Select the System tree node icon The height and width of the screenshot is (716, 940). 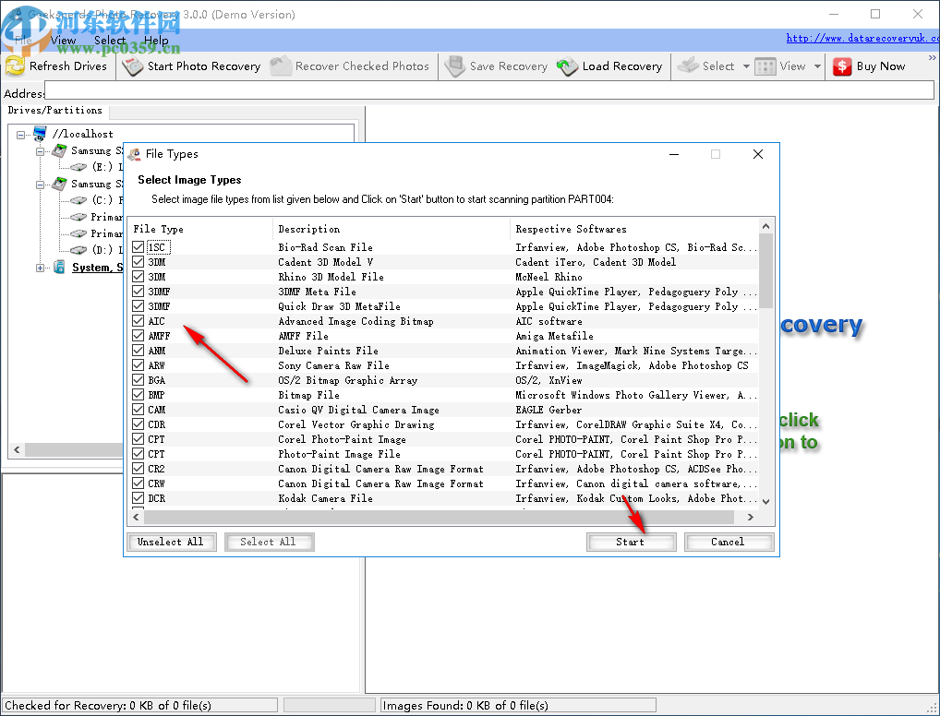tap(59, 268)
